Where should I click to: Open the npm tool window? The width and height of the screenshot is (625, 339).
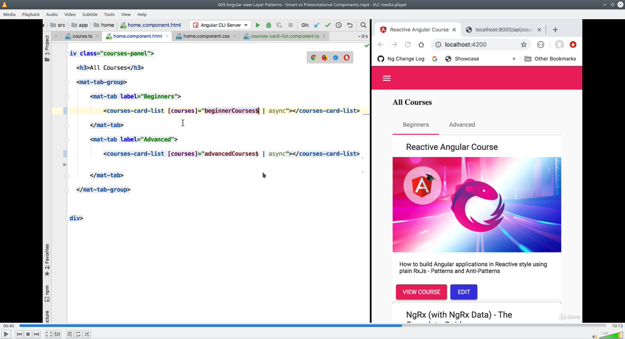pyautogui.click(x=47, y=293)
